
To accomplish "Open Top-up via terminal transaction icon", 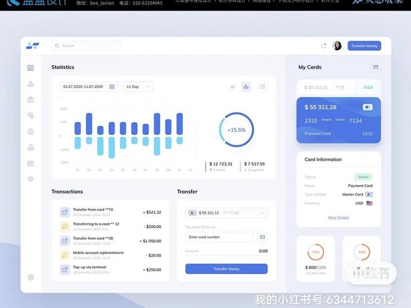I will (x=65, y=270).
